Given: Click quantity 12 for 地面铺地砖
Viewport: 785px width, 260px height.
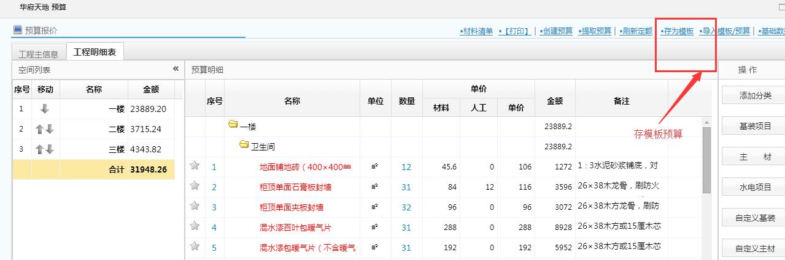Looking at the screenshot, I should pyautogui.click(x=406, y=166).
